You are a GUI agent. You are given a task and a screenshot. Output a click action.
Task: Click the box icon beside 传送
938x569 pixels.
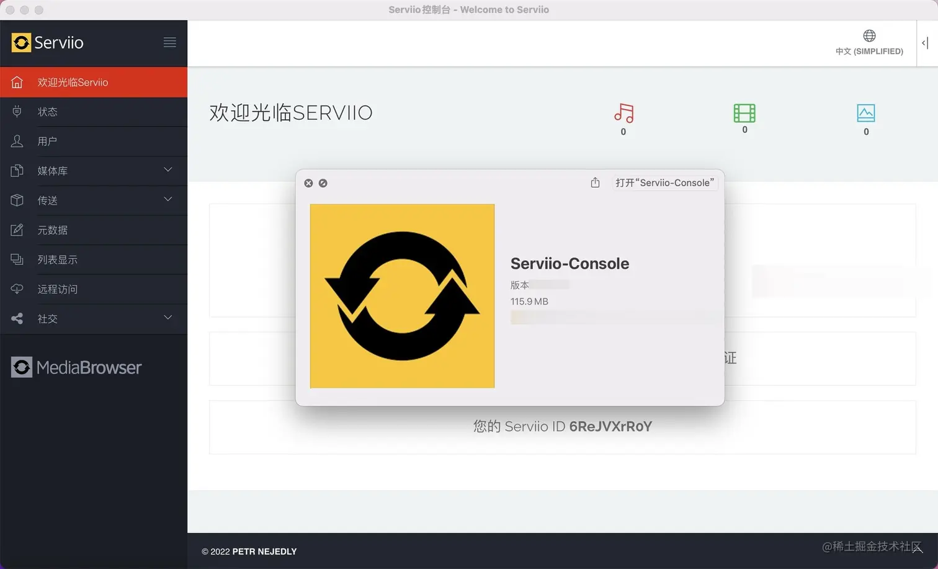(17, 200)
